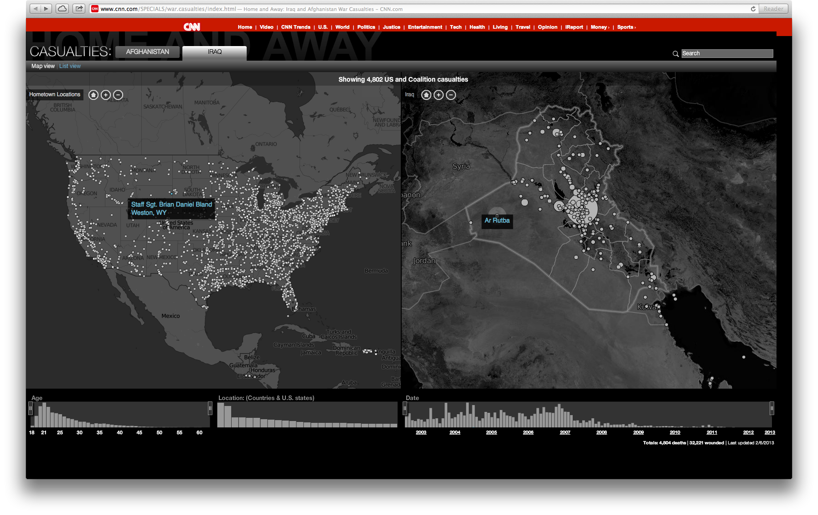Select the Iraq casualties tab

(x=214, y=52)
